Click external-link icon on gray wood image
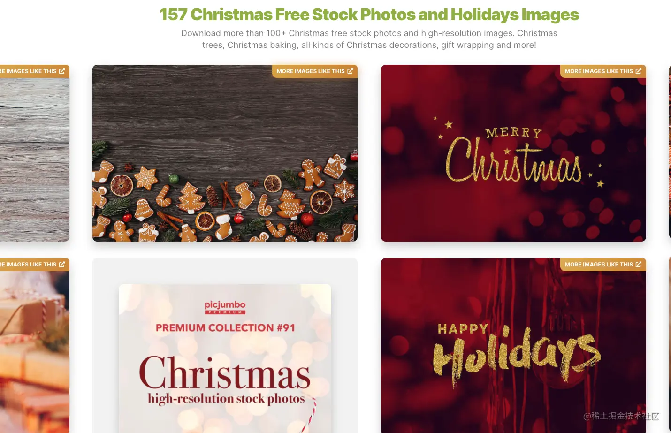 point(61,71)
